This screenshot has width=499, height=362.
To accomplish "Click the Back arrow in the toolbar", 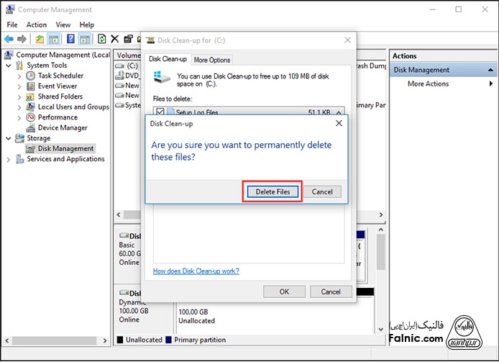I will pyautogui.click(x=9, y=39).
